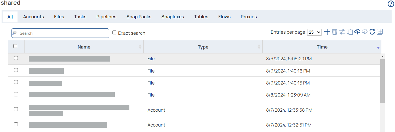
Task: Refresh the asset list
Action: (372, 32)
